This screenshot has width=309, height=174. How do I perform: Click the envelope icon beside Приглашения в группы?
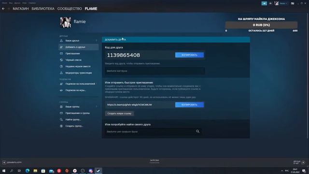[61, 113]
